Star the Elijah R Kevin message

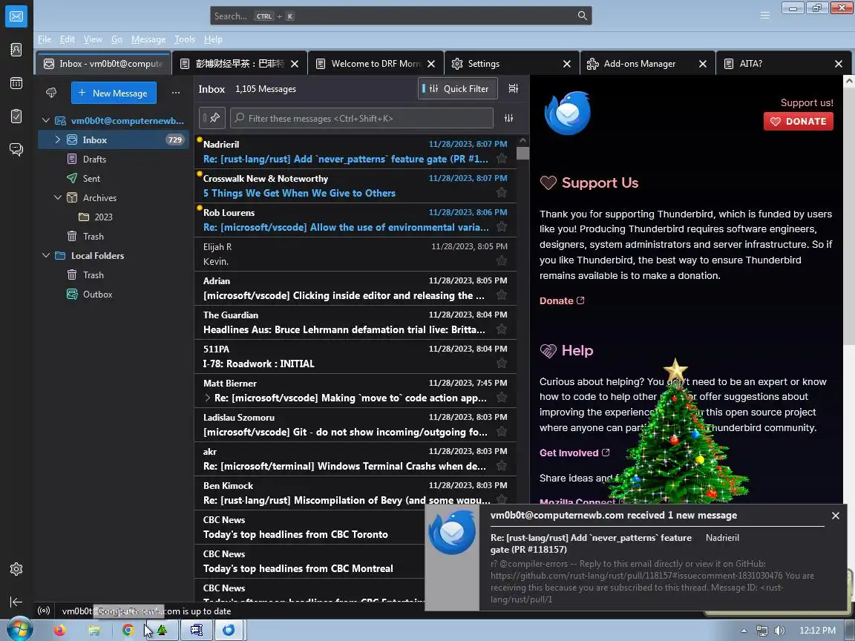(502, 261)
